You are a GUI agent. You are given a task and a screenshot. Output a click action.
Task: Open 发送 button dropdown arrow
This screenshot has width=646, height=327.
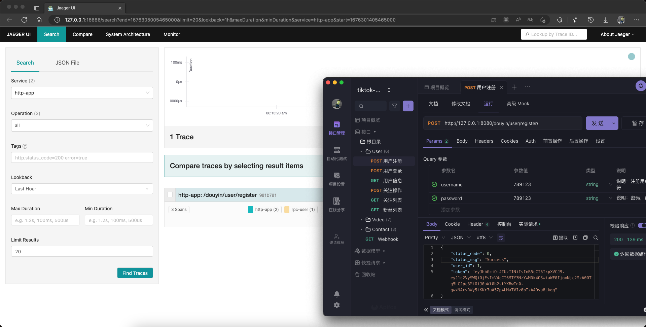[x=614, y=123]
